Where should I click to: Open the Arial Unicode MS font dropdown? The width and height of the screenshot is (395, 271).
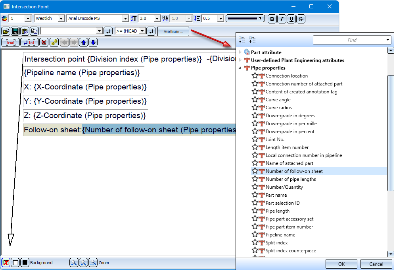point(125,18)
